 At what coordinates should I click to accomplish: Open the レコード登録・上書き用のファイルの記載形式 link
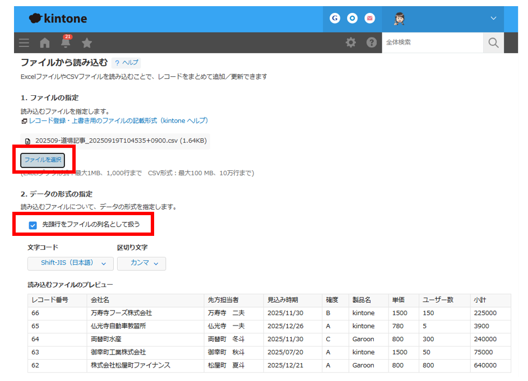[x=118, y=120]
